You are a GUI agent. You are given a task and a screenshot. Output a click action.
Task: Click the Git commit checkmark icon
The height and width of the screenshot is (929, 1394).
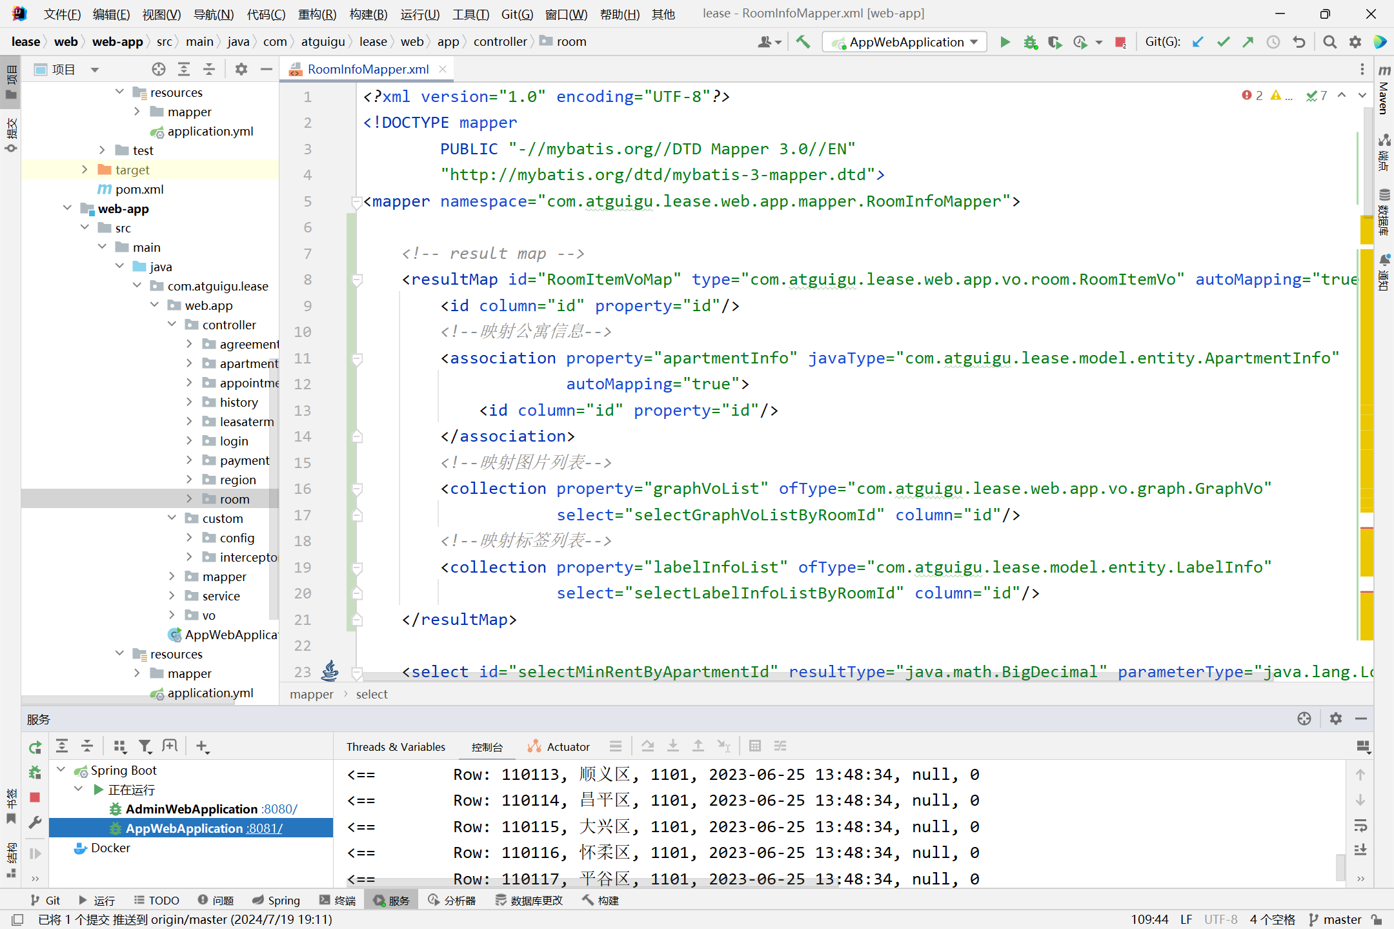(x=1224, y=43)
